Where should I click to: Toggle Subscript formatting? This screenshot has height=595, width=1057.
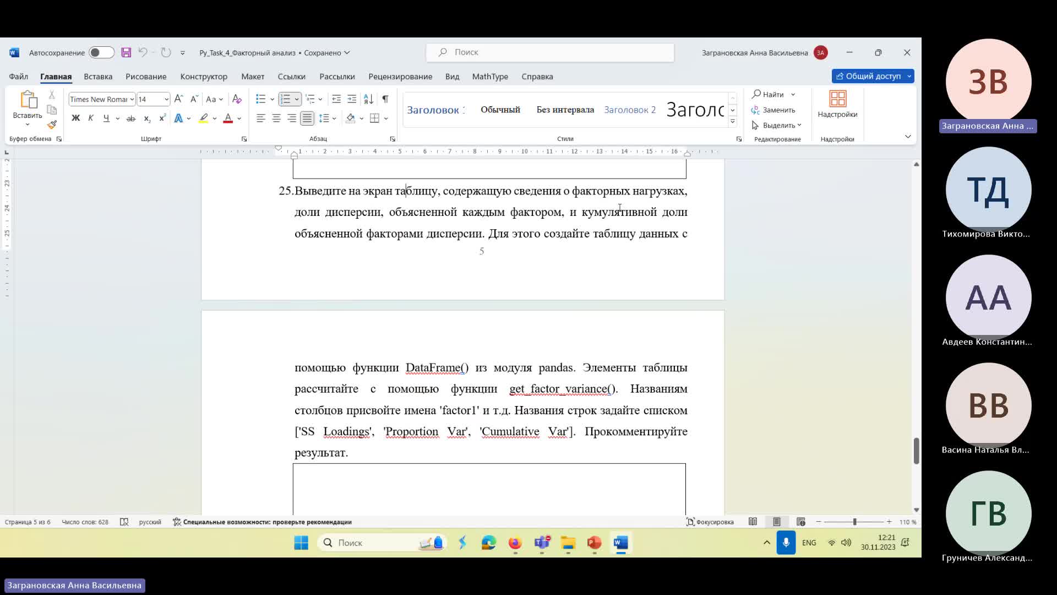[146, 118]
